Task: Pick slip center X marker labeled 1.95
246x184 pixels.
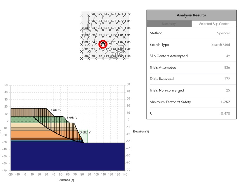Action: tap(89, 23)
